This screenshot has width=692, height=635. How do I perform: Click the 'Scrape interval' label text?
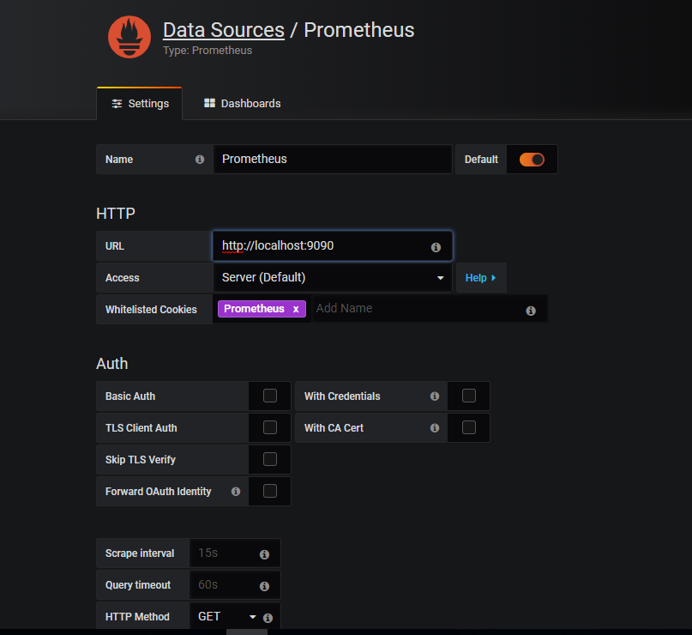point(140,553)
